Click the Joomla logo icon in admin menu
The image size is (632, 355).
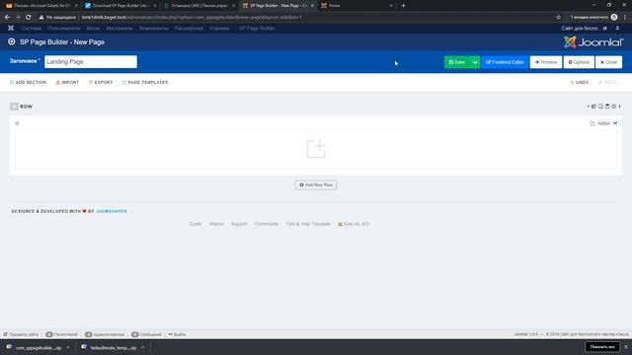point(11,29)
